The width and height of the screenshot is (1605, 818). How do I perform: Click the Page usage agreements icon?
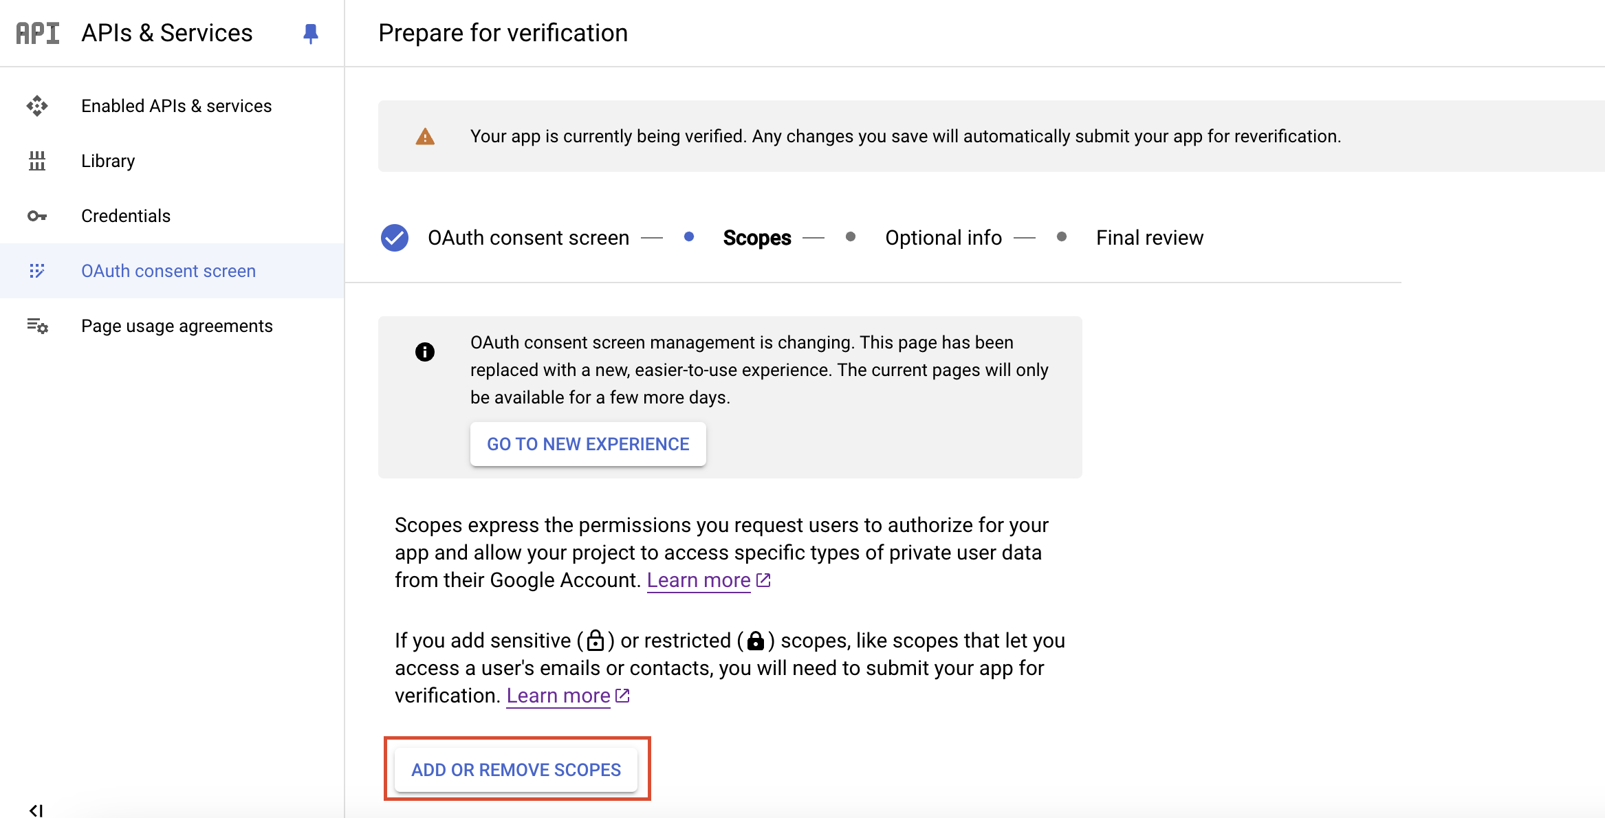point(37,326)
